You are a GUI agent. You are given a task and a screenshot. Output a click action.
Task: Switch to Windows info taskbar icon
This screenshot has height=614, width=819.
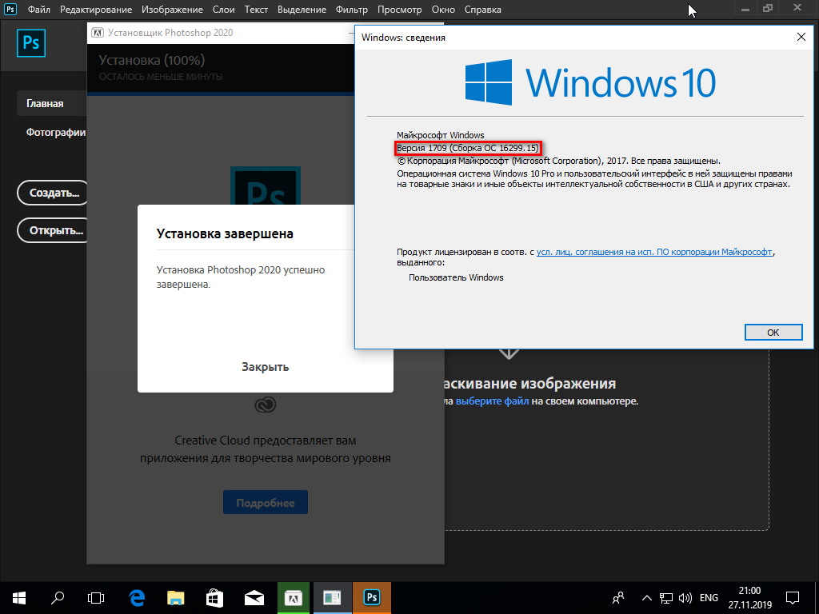(x=332, y=598)
